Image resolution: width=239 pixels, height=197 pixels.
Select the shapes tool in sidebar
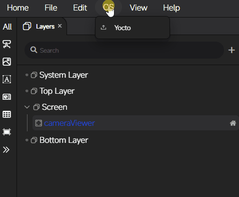click(7, 44)
